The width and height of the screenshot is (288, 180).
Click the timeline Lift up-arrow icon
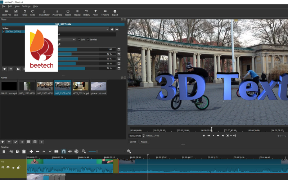pos(44,152)
